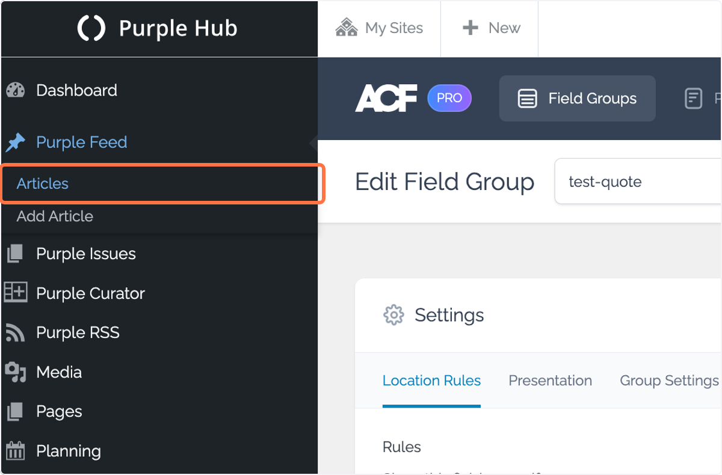Click the Edit Field Group heading

445,182
